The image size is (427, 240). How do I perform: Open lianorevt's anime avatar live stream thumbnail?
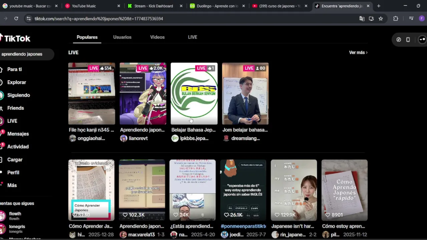[x=143, y=94]
